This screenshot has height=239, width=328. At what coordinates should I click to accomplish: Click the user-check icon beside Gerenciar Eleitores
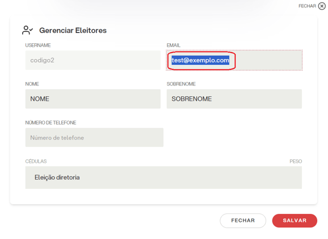click(x=27, y=30)
